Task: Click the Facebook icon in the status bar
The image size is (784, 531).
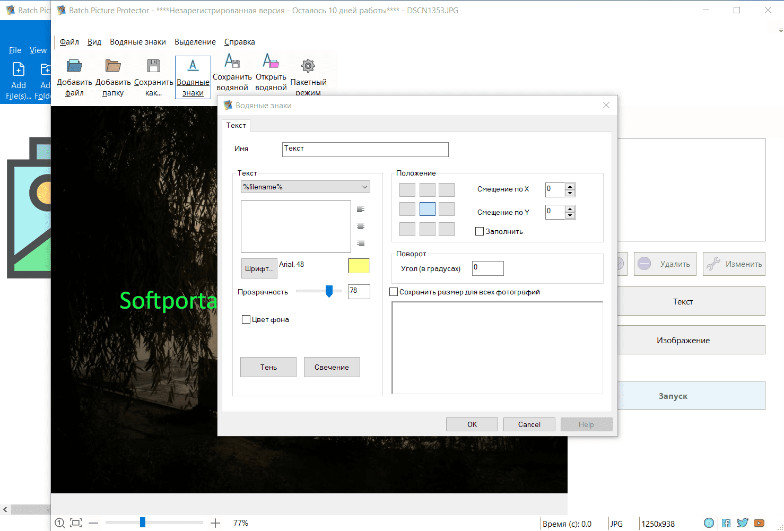Action: pyautogui.click(x=726, y=523)
